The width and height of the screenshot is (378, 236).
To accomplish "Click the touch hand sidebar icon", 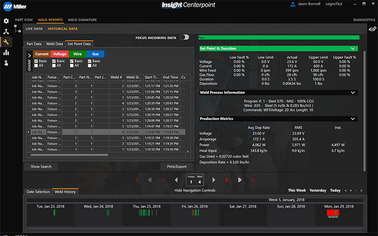I will click(6, 63).
